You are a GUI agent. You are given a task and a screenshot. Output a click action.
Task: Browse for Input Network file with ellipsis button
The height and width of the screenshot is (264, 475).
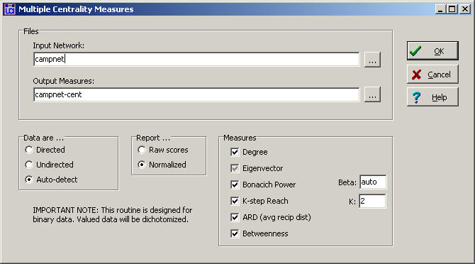coord(372,60)
